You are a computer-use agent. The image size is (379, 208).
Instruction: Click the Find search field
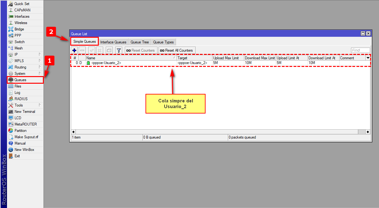(360, 50)
